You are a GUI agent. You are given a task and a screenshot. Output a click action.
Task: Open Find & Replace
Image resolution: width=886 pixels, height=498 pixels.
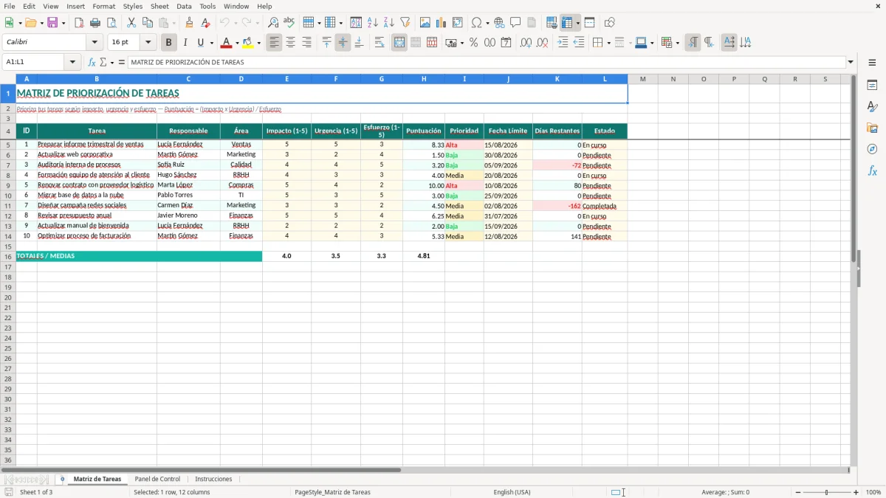click(x=273, y=23)
